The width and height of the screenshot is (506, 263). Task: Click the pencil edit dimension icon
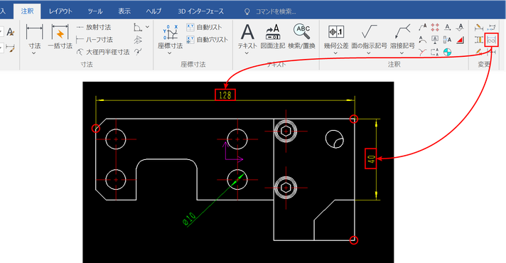click(479, 28)
